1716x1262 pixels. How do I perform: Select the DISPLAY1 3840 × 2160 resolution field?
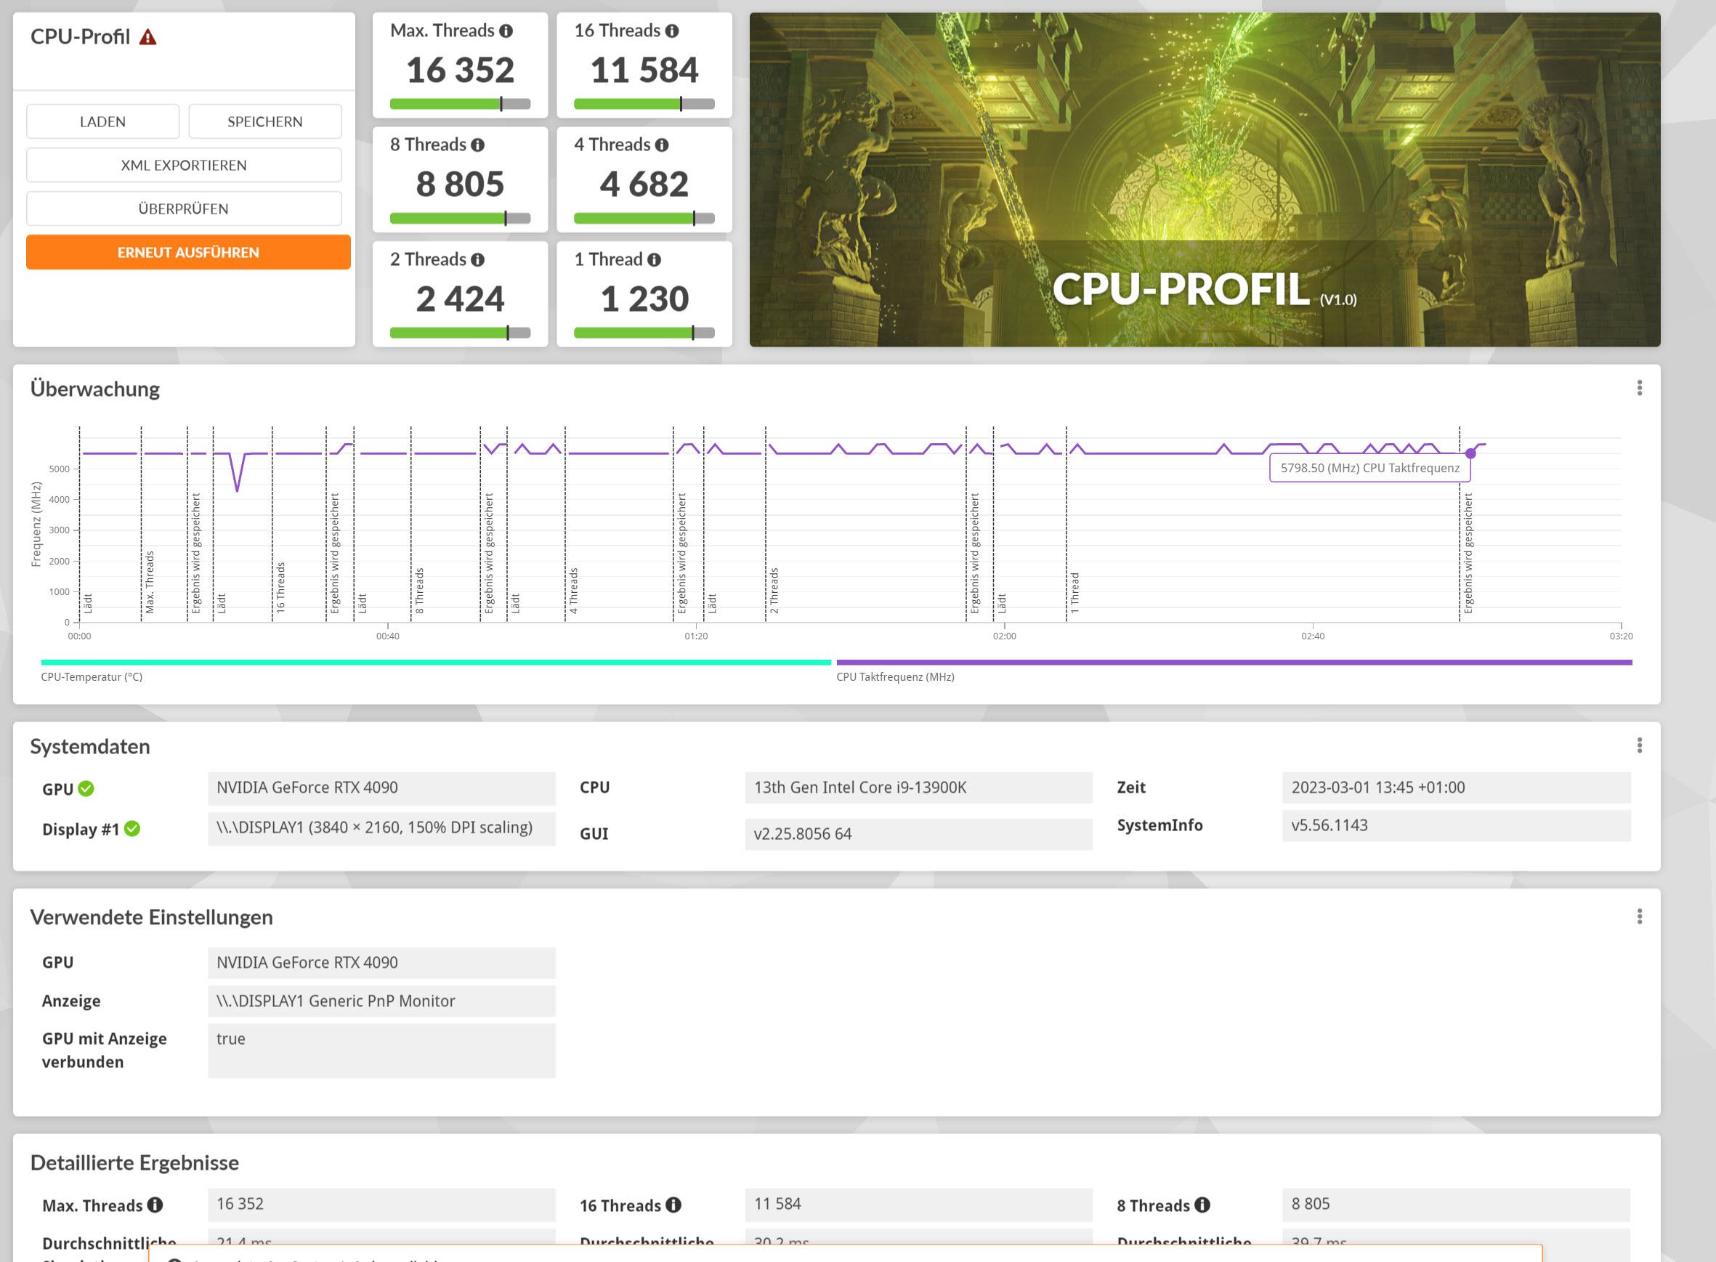point(381,828)
